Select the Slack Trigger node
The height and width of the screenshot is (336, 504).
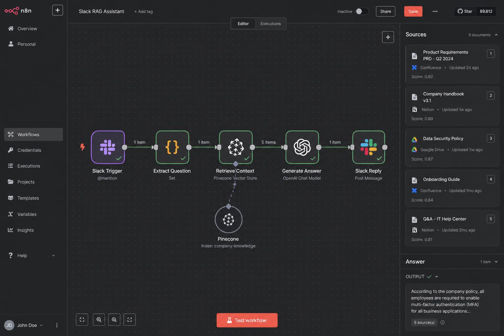click(108, 147)
